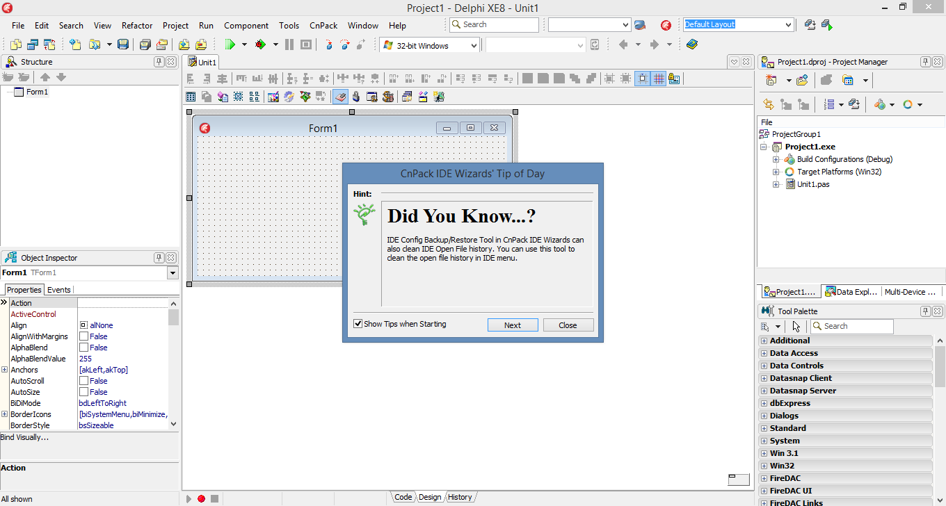
Task: Click Next in the tip dialog
Action: [x=512, y=325]
